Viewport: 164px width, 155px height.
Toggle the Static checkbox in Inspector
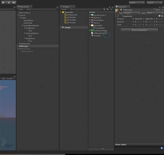point(154,10)
